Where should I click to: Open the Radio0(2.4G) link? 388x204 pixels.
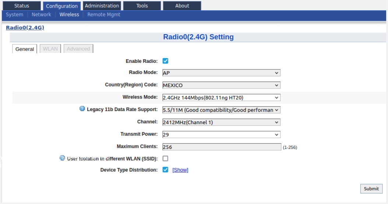coord(25,28)
